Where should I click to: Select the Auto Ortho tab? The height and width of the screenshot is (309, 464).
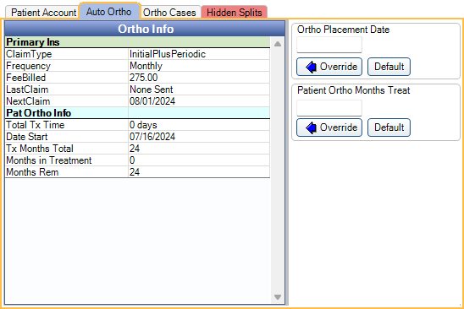[109, 11]
